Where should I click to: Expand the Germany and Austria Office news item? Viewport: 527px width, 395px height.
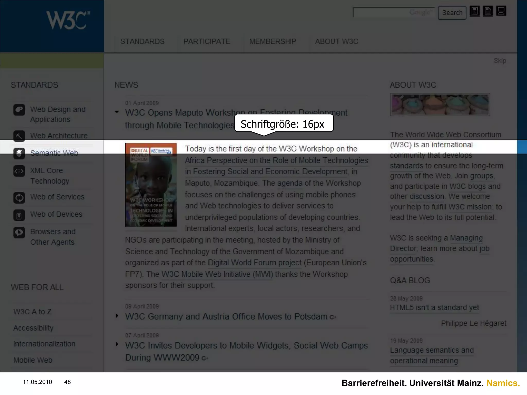[117, 316]
